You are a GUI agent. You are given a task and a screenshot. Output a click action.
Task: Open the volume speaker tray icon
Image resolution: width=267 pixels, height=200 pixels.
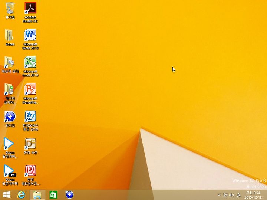[232, 195]
